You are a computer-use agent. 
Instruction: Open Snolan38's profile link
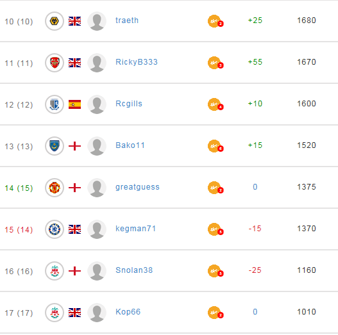click(134, 270)
